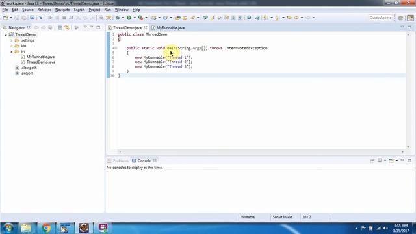Open the Refactor menu
Viewport: 416px width, 234px height.
point(44,10)
